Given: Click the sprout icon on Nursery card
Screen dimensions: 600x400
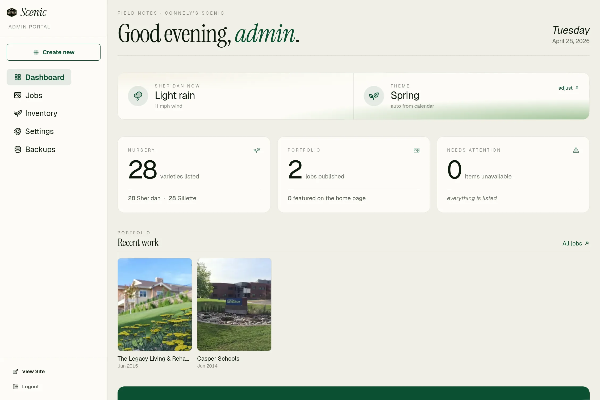Looking at the screenshot, I should (x=257, y=150).
